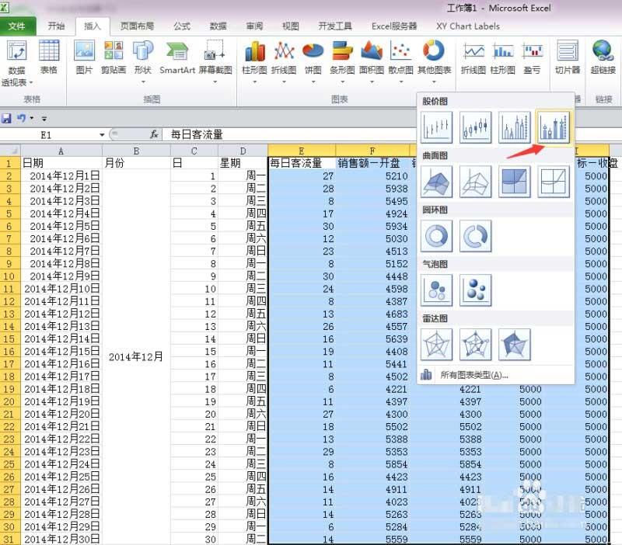Choose the 3D bubble chart icon

click(x=475, y=290)
